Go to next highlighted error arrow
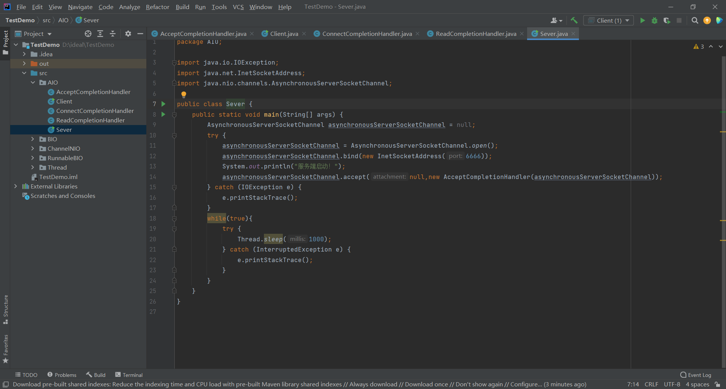The width and height of the screenshot is (726, 389). click(721, 46)
